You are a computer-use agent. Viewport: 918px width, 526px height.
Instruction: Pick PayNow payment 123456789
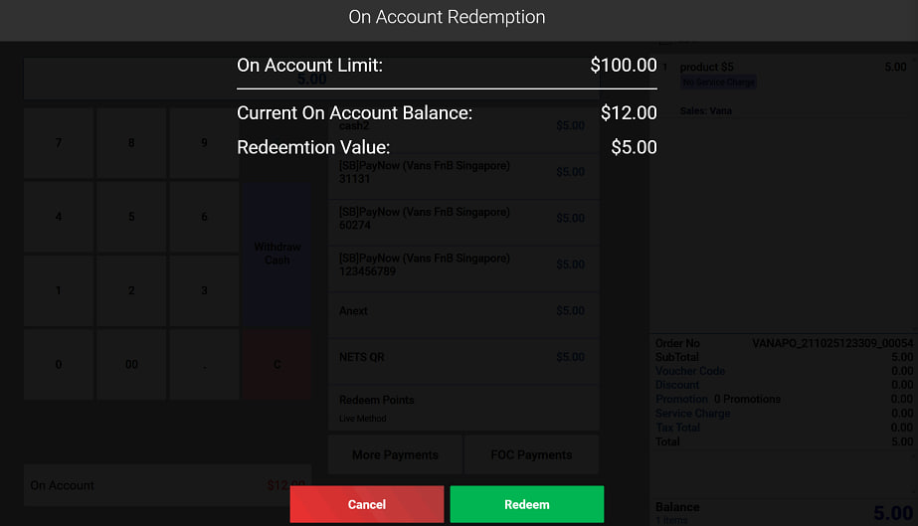463,264
